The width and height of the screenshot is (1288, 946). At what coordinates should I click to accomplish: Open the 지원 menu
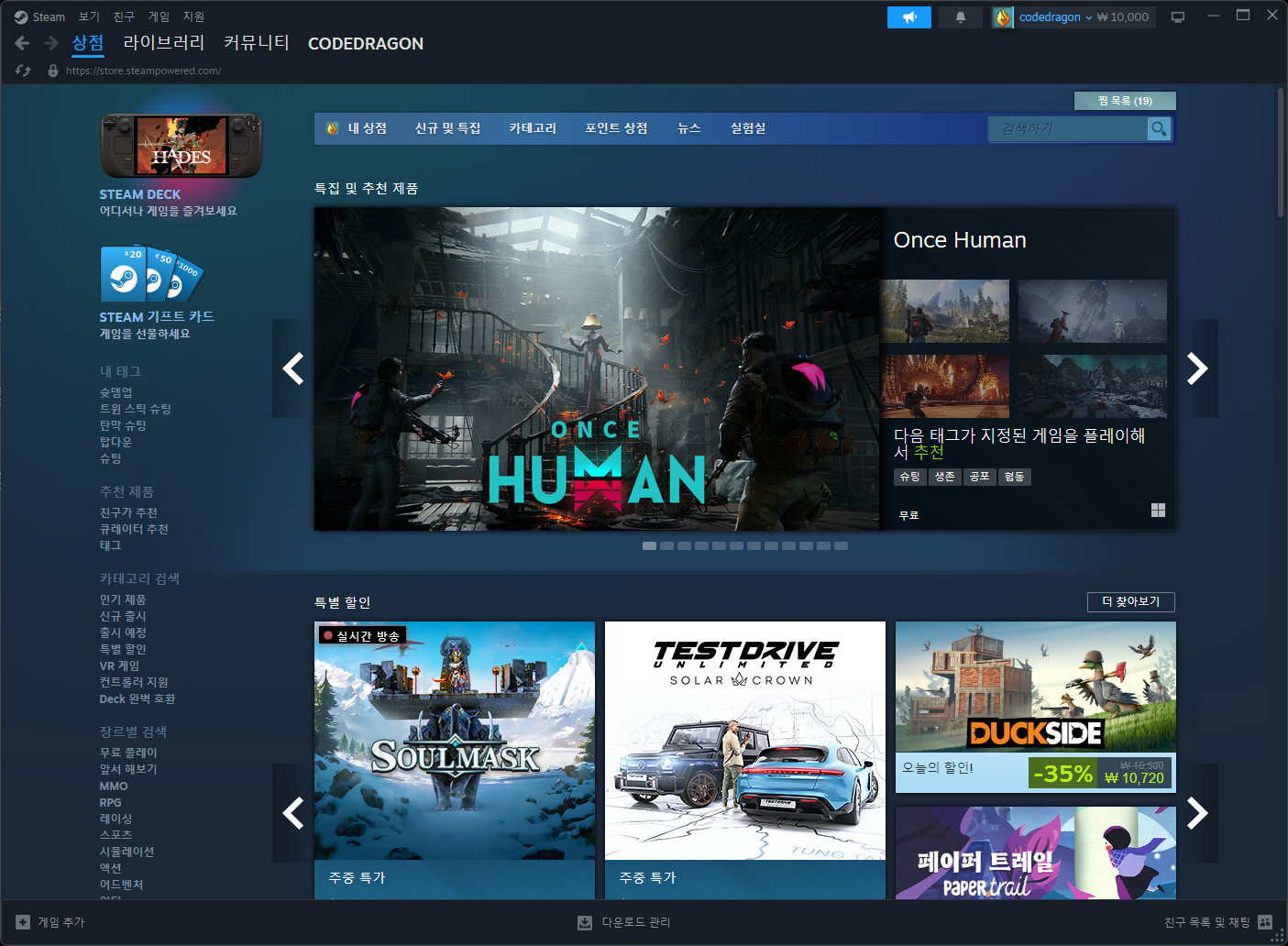pyautogui.click(x=193, y=16)
